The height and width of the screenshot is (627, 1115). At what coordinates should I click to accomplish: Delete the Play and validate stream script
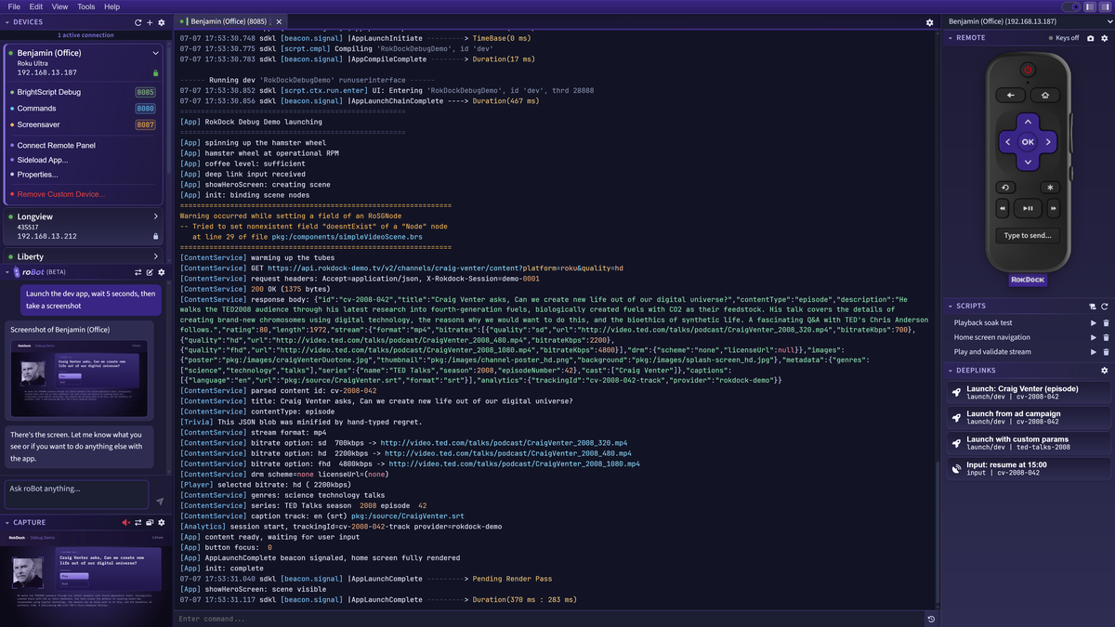point(1105,352)
